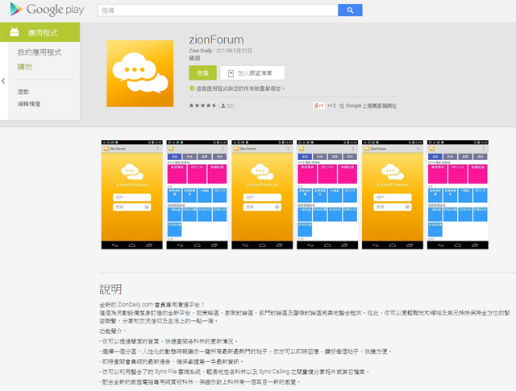Open fifth screenshot showing login screen
Screen dimensions: 516x391
393,195
